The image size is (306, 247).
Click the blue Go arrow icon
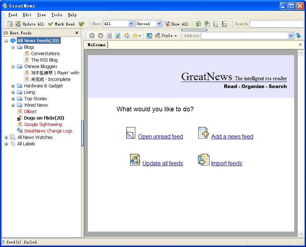pyautogui.click(x=298, y=36)
